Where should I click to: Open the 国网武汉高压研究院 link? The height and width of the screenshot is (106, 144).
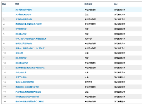24,43
